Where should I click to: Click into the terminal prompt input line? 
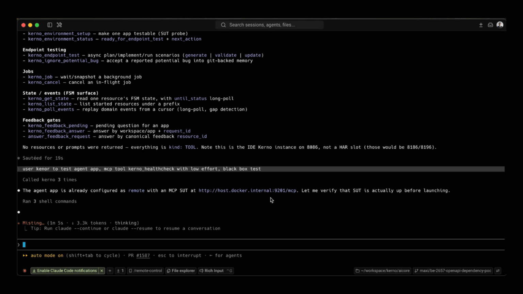point(261,245)
